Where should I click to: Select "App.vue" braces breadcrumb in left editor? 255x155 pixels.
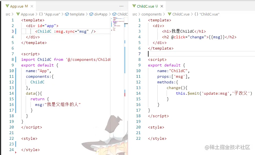(x=50, y=14)
